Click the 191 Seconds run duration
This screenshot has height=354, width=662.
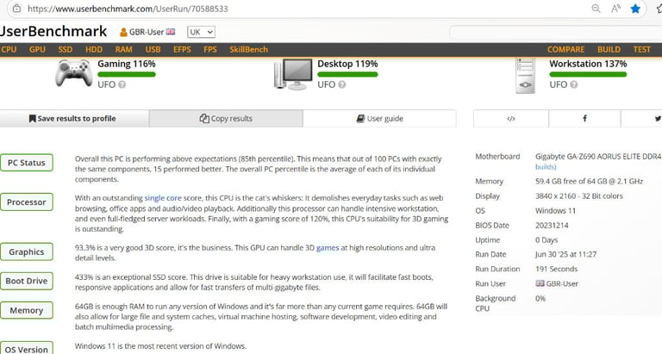pos(557,269)
